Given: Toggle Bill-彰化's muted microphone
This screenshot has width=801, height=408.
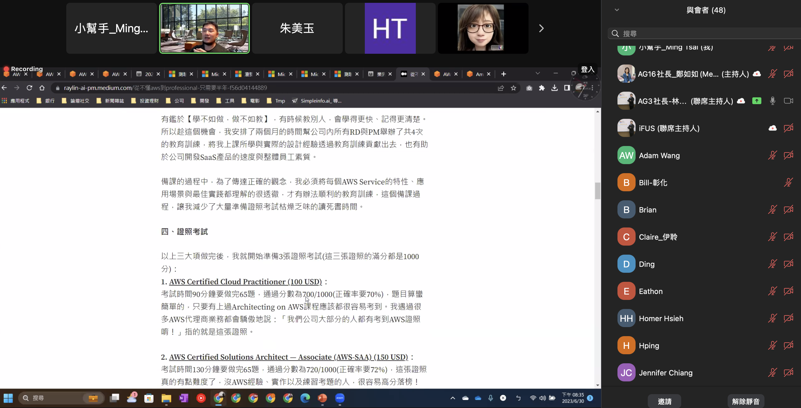Looking at the screenshot, I should coord(788,182).
